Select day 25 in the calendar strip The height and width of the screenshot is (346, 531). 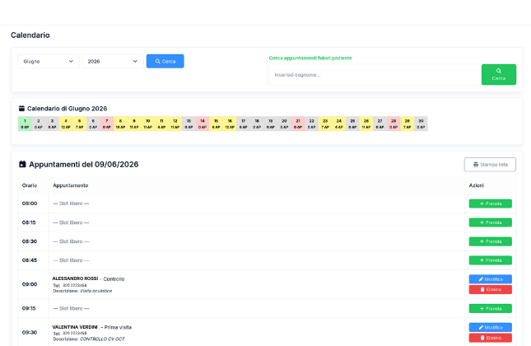pos(352,124)
